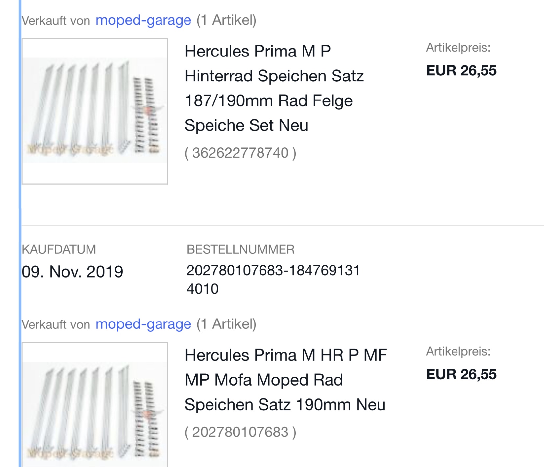Open moped-garage seller link above Hinterrad Speichen item

click(143, 20)
